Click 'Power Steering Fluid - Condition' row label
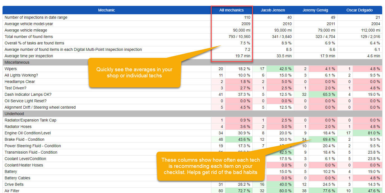 [33, 146]
